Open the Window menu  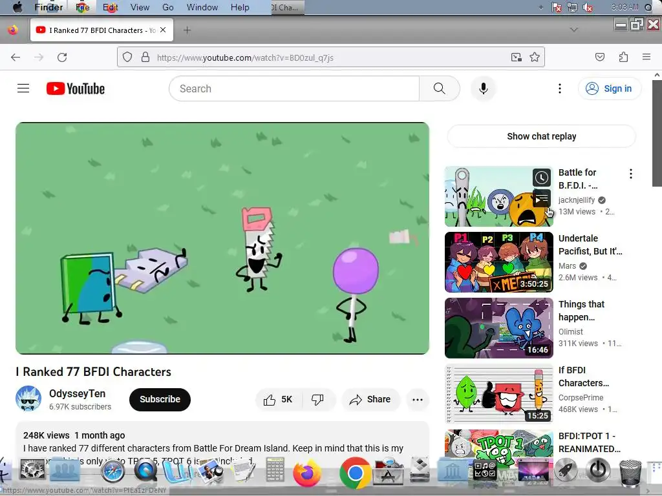point(202,7)
